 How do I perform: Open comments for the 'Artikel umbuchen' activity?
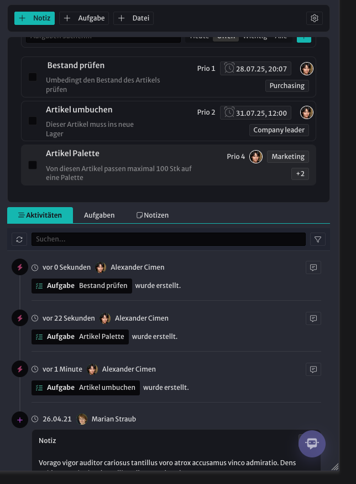313,369
